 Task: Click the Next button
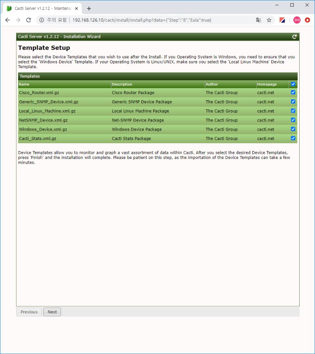[x=52, y=312]
